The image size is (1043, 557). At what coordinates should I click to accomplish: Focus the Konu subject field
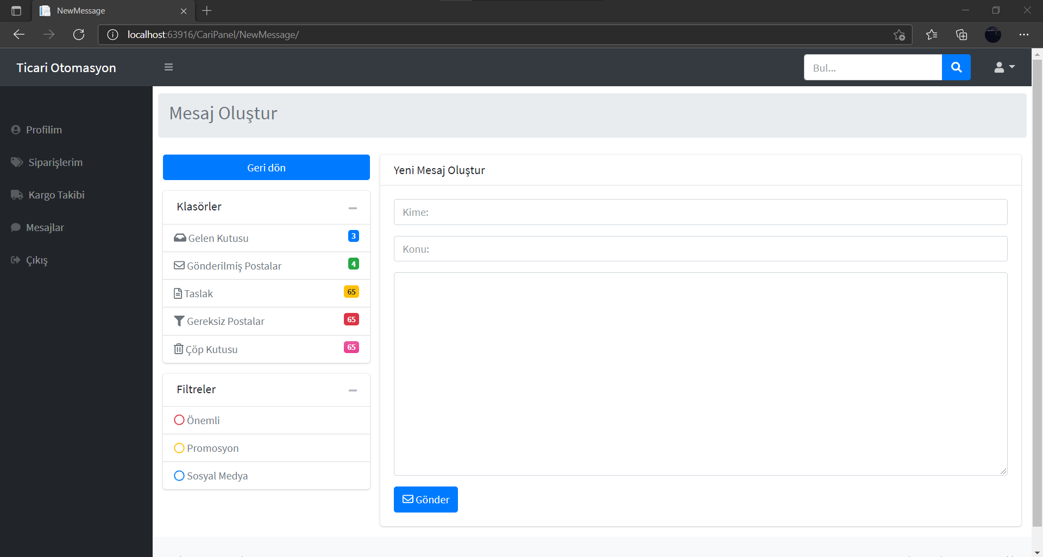(700, 249)
